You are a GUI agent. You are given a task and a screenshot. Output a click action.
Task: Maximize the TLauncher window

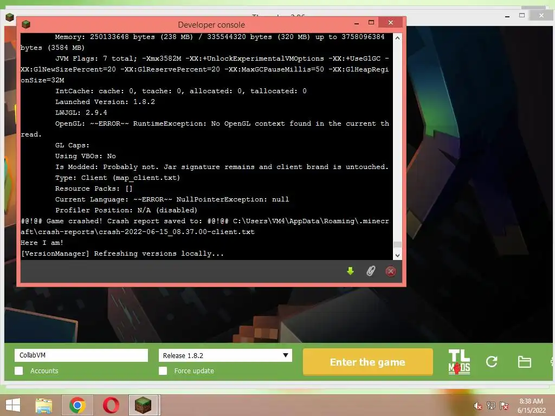(522, 15)
